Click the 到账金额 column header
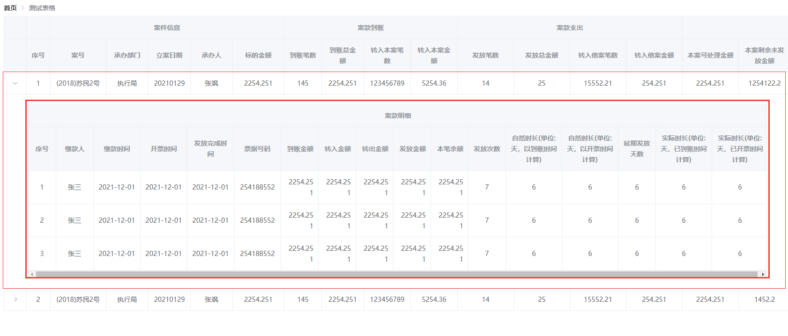Viewport: 788px width, 336px height. click(300, 149)
